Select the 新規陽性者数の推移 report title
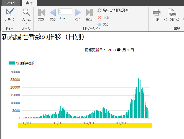The width and height of the screenshot is (184, 139). (43, 37)
